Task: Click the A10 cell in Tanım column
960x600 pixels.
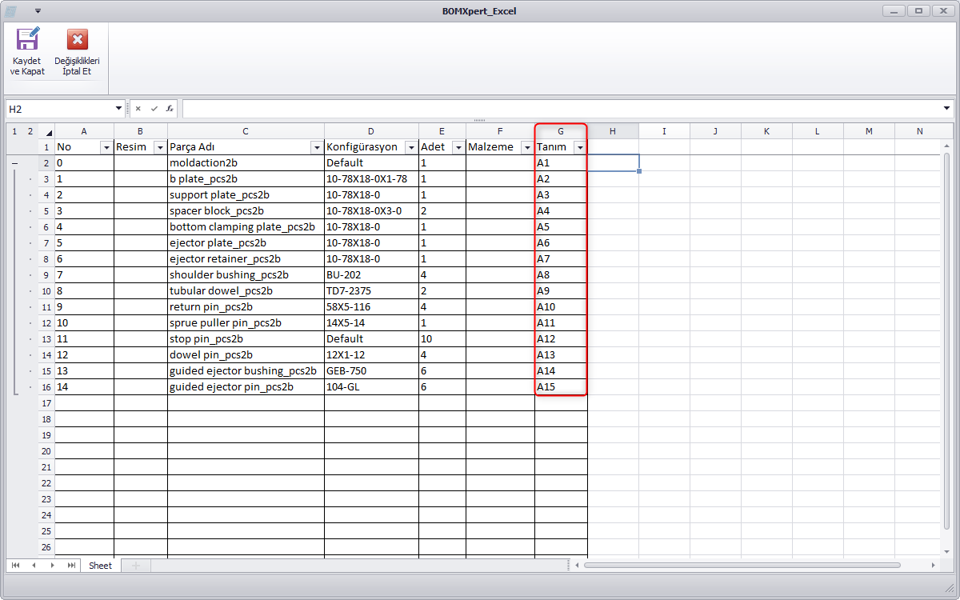Action: point(562,307)
